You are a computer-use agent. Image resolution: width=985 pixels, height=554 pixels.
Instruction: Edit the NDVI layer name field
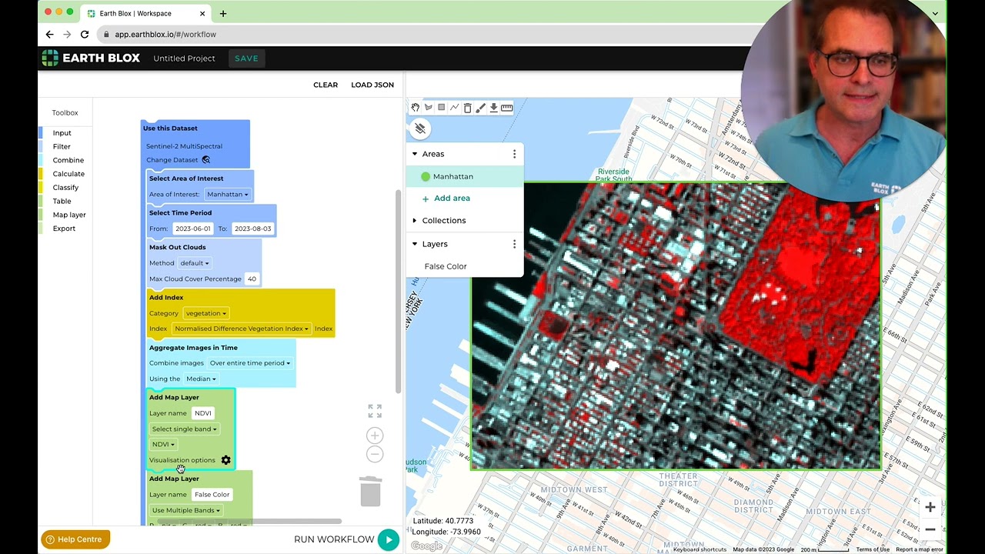203,413
